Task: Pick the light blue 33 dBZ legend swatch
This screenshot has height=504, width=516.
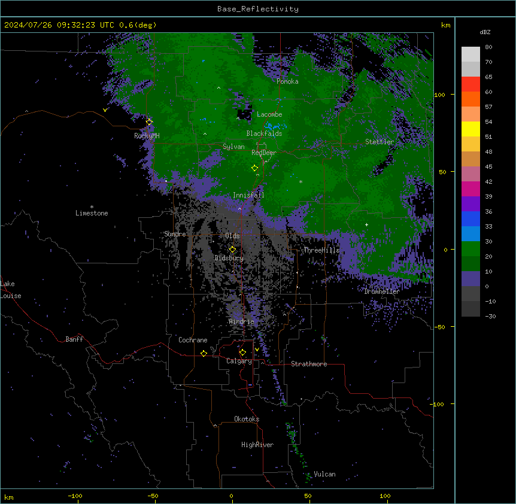Action: click(x=471, y=233)
